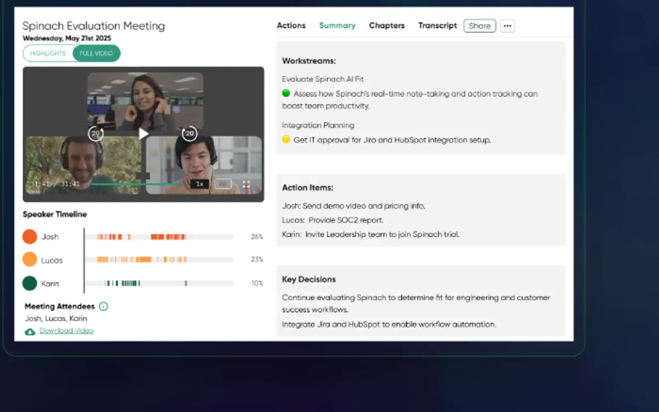Select Lucas's speaker avatar circle

[30, 260]
